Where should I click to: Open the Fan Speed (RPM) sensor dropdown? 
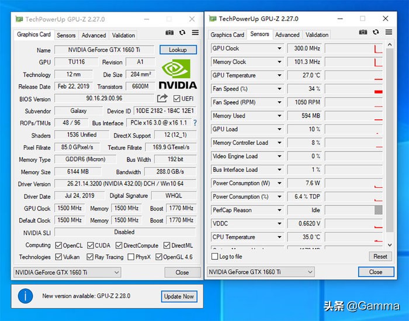coord(279,102)
